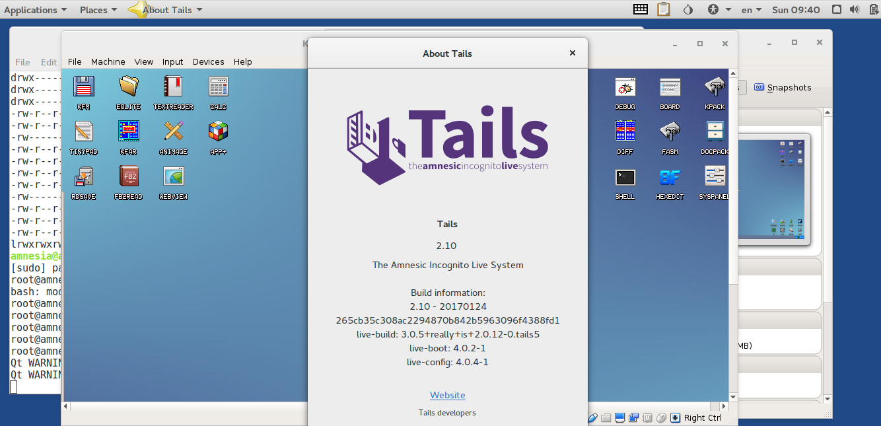The height and width of the screenshot is (426, 881).
Task: Open the TEXTREADER app icon
Action: (x=173, y=87)
